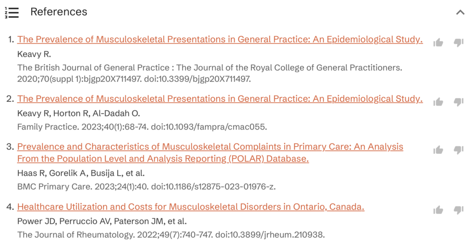471x252 pixels.
Task: Open the first reference's Musculoskeletal Presentations study link
Action: point(220,39)
